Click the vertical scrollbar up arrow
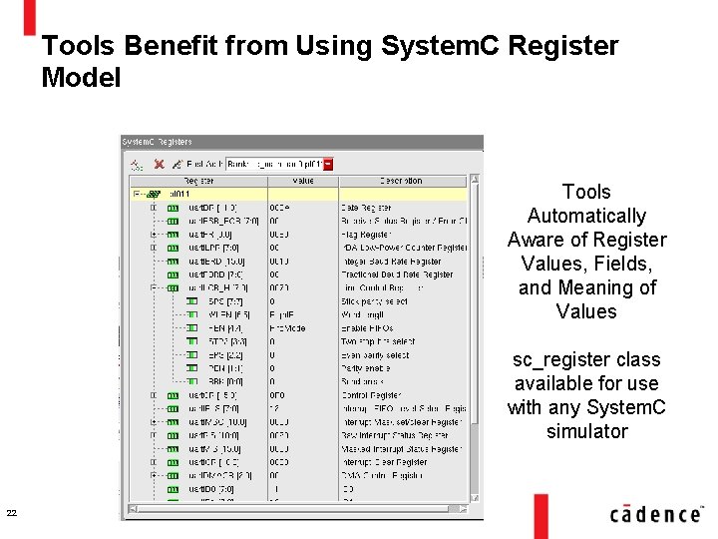 click(475, 180)
